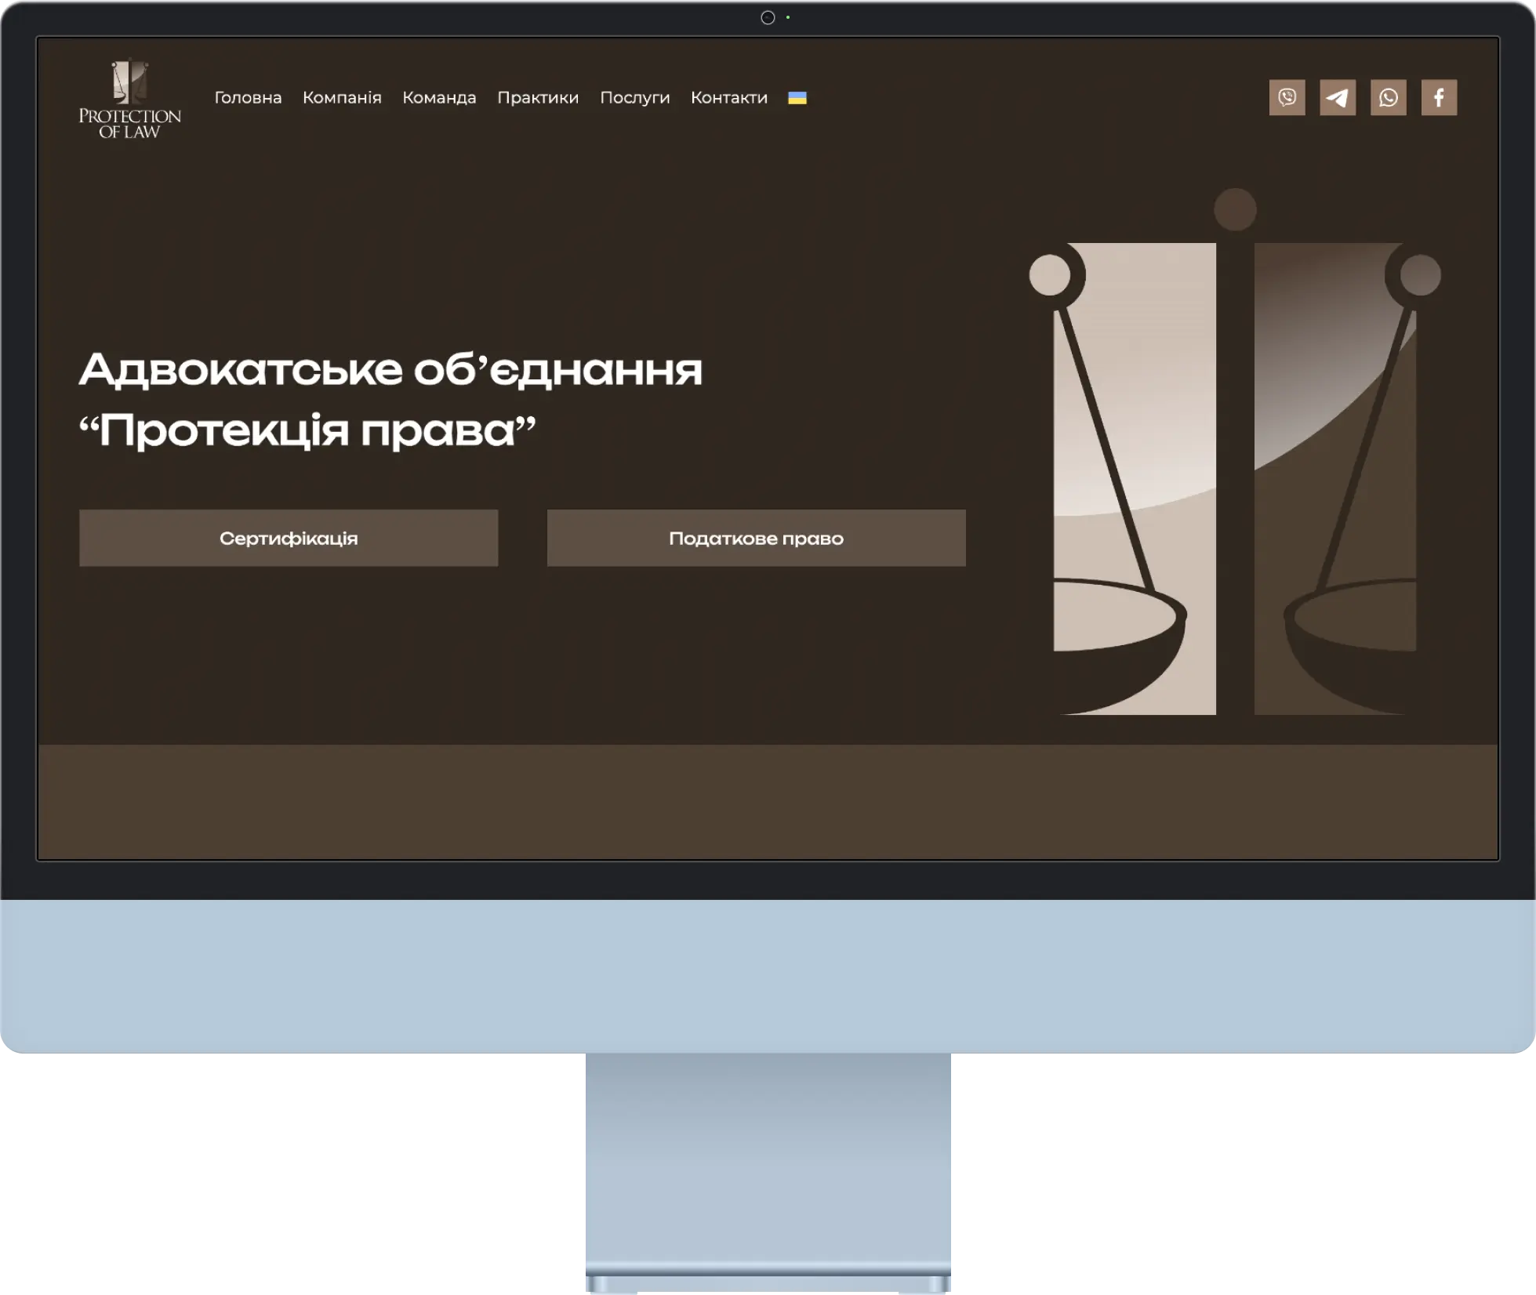
Task: Visit the Facebook page icon
Action: click(x=1439, y=97)
